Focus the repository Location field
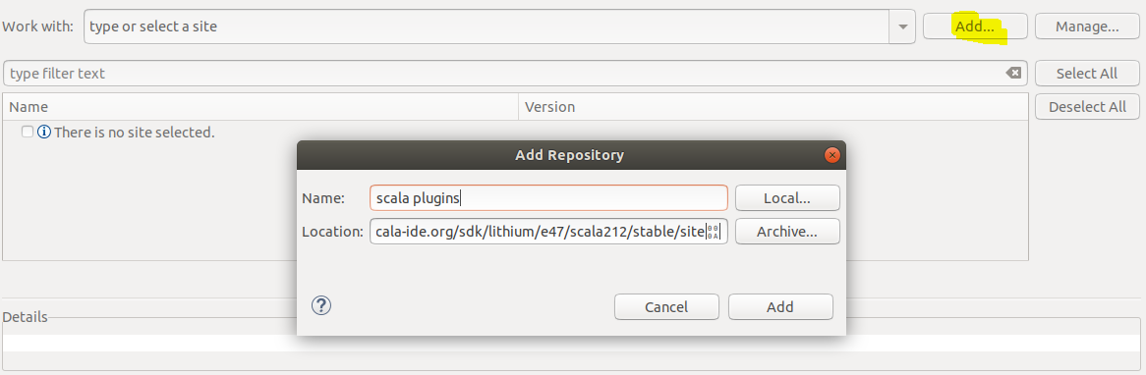Viewport: 1146px width, 375px height. click(548, 232)
